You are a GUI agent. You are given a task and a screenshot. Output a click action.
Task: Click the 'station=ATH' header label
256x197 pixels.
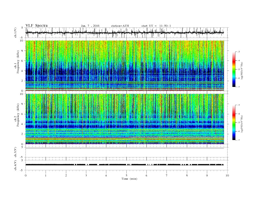click(120, 26)
